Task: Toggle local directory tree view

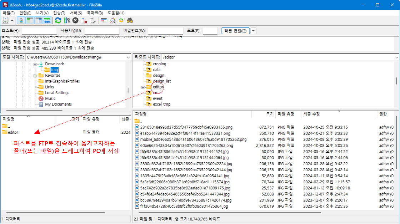Action: point(30,21)
